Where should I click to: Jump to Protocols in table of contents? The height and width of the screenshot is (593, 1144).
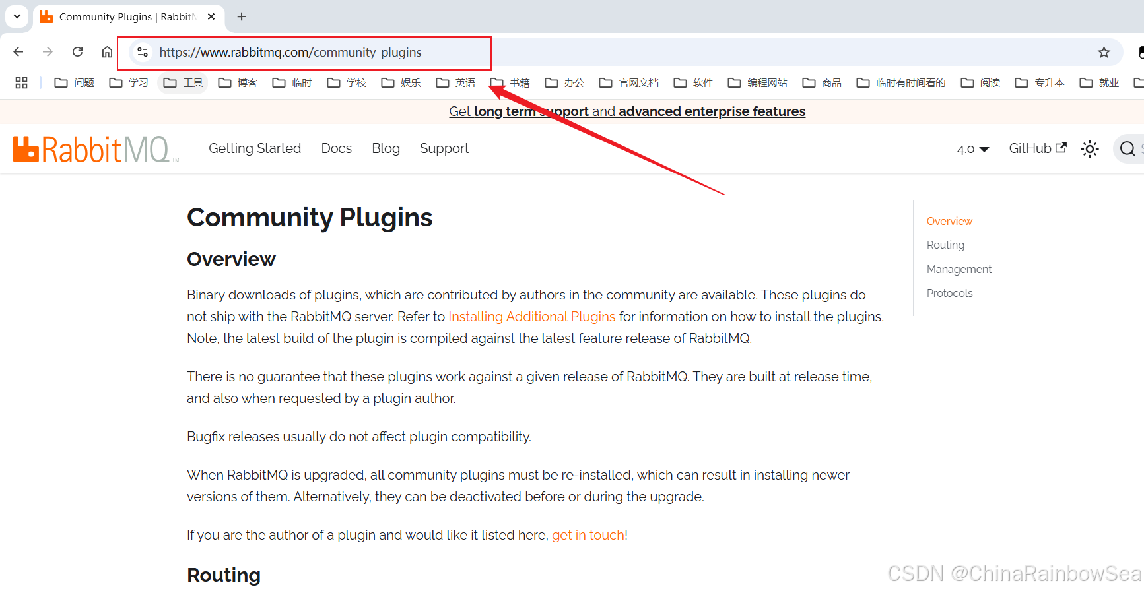click(x=949, y=293)
